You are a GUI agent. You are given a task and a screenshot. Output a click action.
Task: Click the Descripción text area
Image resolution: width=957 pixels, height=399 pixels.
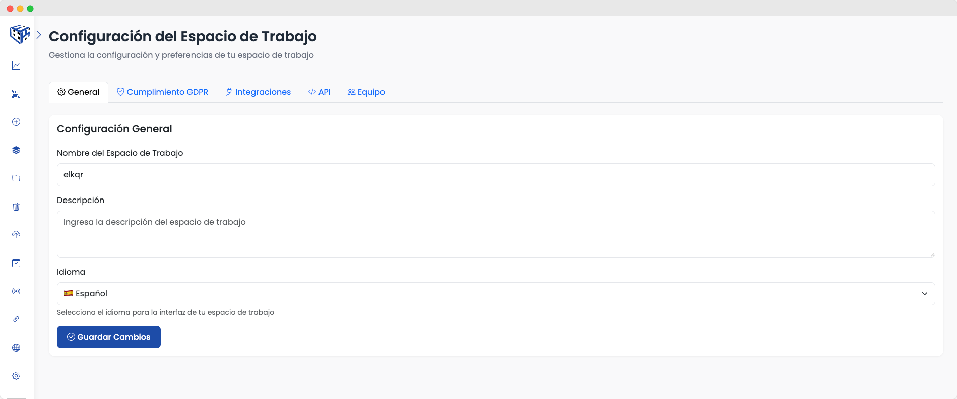point(495,234)
